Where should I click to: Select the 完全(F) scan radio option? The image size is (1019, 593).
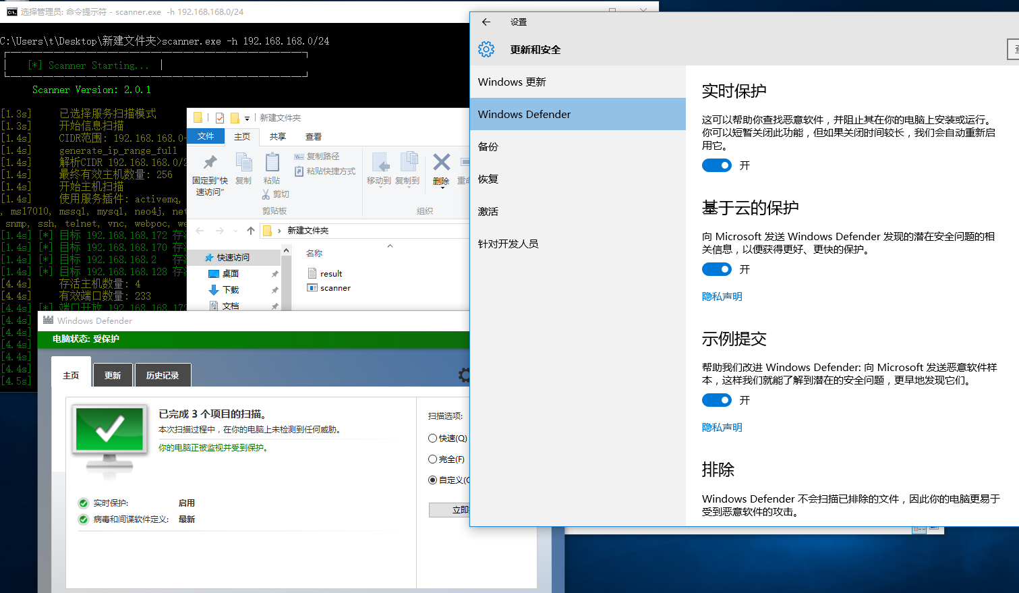[x=433, y=459]
